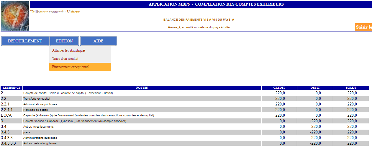The image size is (372, 147).
Task: Click the REFERENCE column header
Action: [x=12, y=88]
